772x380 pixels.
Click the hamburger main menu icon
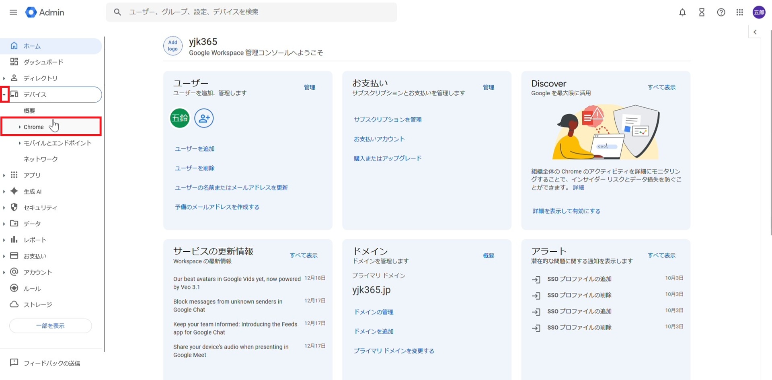[x=13, y=12]
